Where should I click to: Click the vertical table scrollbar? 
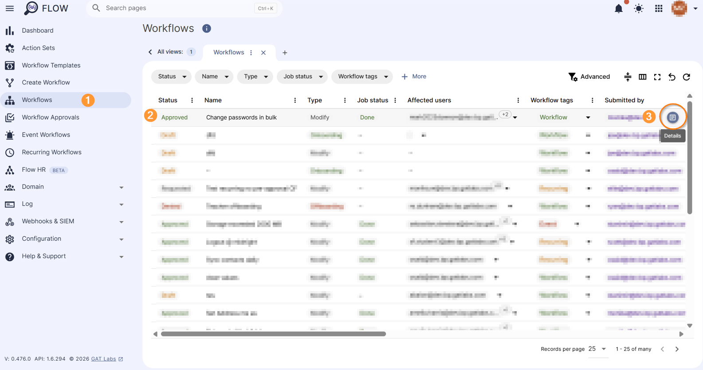pyautogui.click(x=690, y=158)
